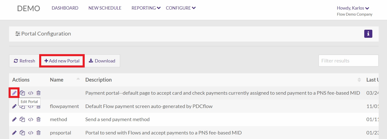Focus the Filter results search field
387x139 pixels.
pyautogui.click(x=348, y=61)
